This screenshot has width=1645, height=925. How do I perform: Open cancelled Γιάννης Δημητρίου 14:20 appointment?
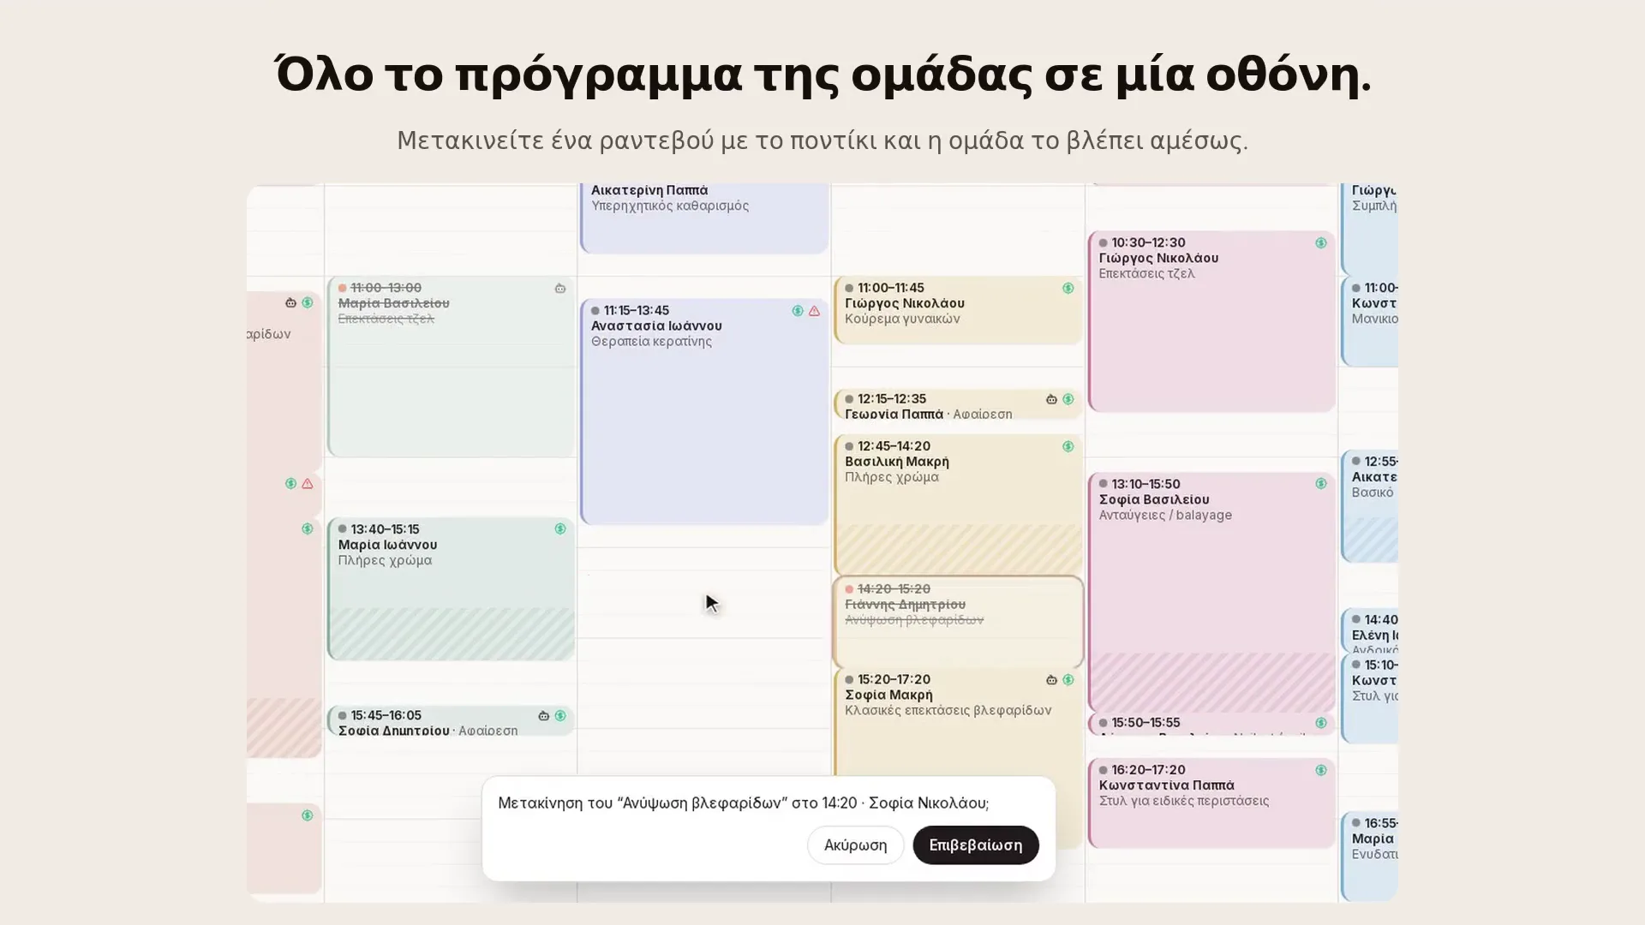[958, 622]
